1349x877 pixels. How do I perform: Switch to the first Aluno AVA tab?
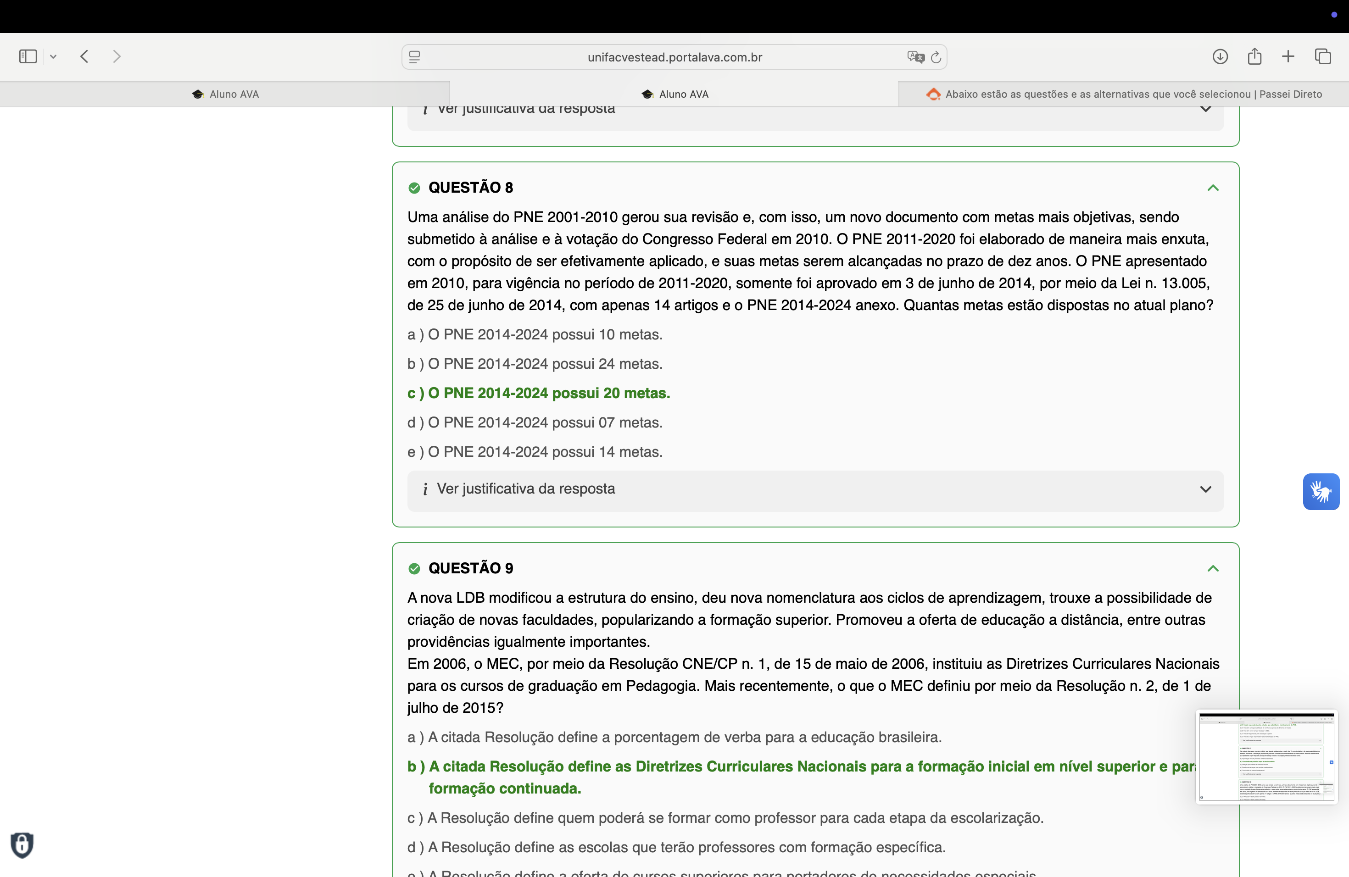225,94
